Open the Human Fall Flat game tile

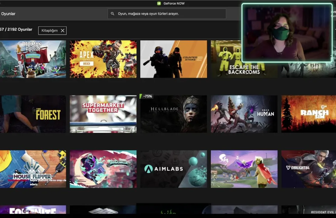coord(33,59)
